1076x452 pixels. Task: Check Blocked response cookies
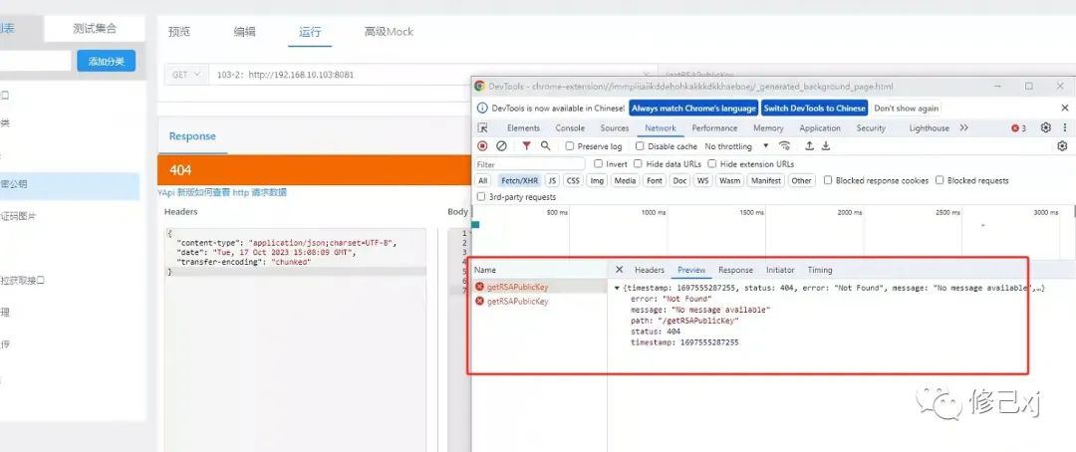tap(828, 180)
